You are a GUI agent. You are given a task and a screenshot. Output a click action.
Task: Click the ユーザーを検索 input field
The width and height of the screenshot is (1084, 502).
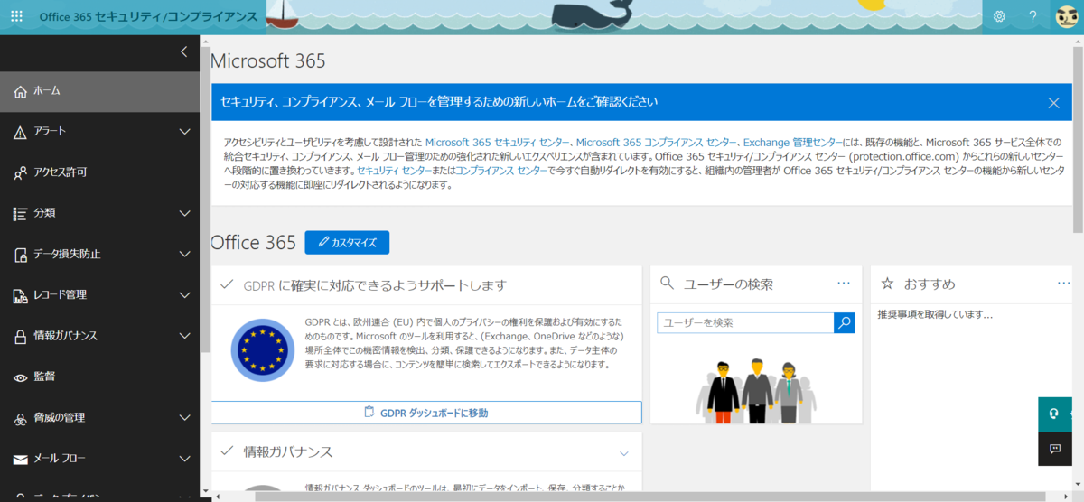coord(745,322)
